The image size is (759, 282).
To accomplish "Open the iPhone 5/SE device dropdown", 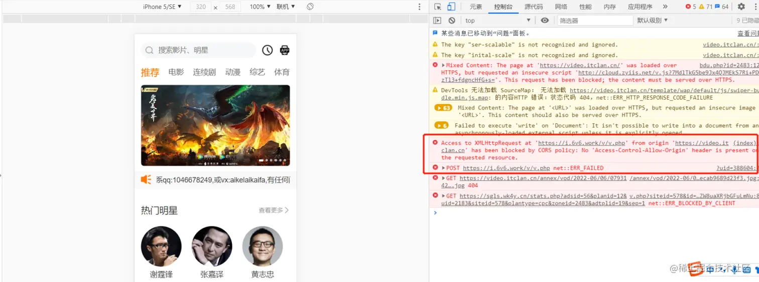I will [162, 7].
